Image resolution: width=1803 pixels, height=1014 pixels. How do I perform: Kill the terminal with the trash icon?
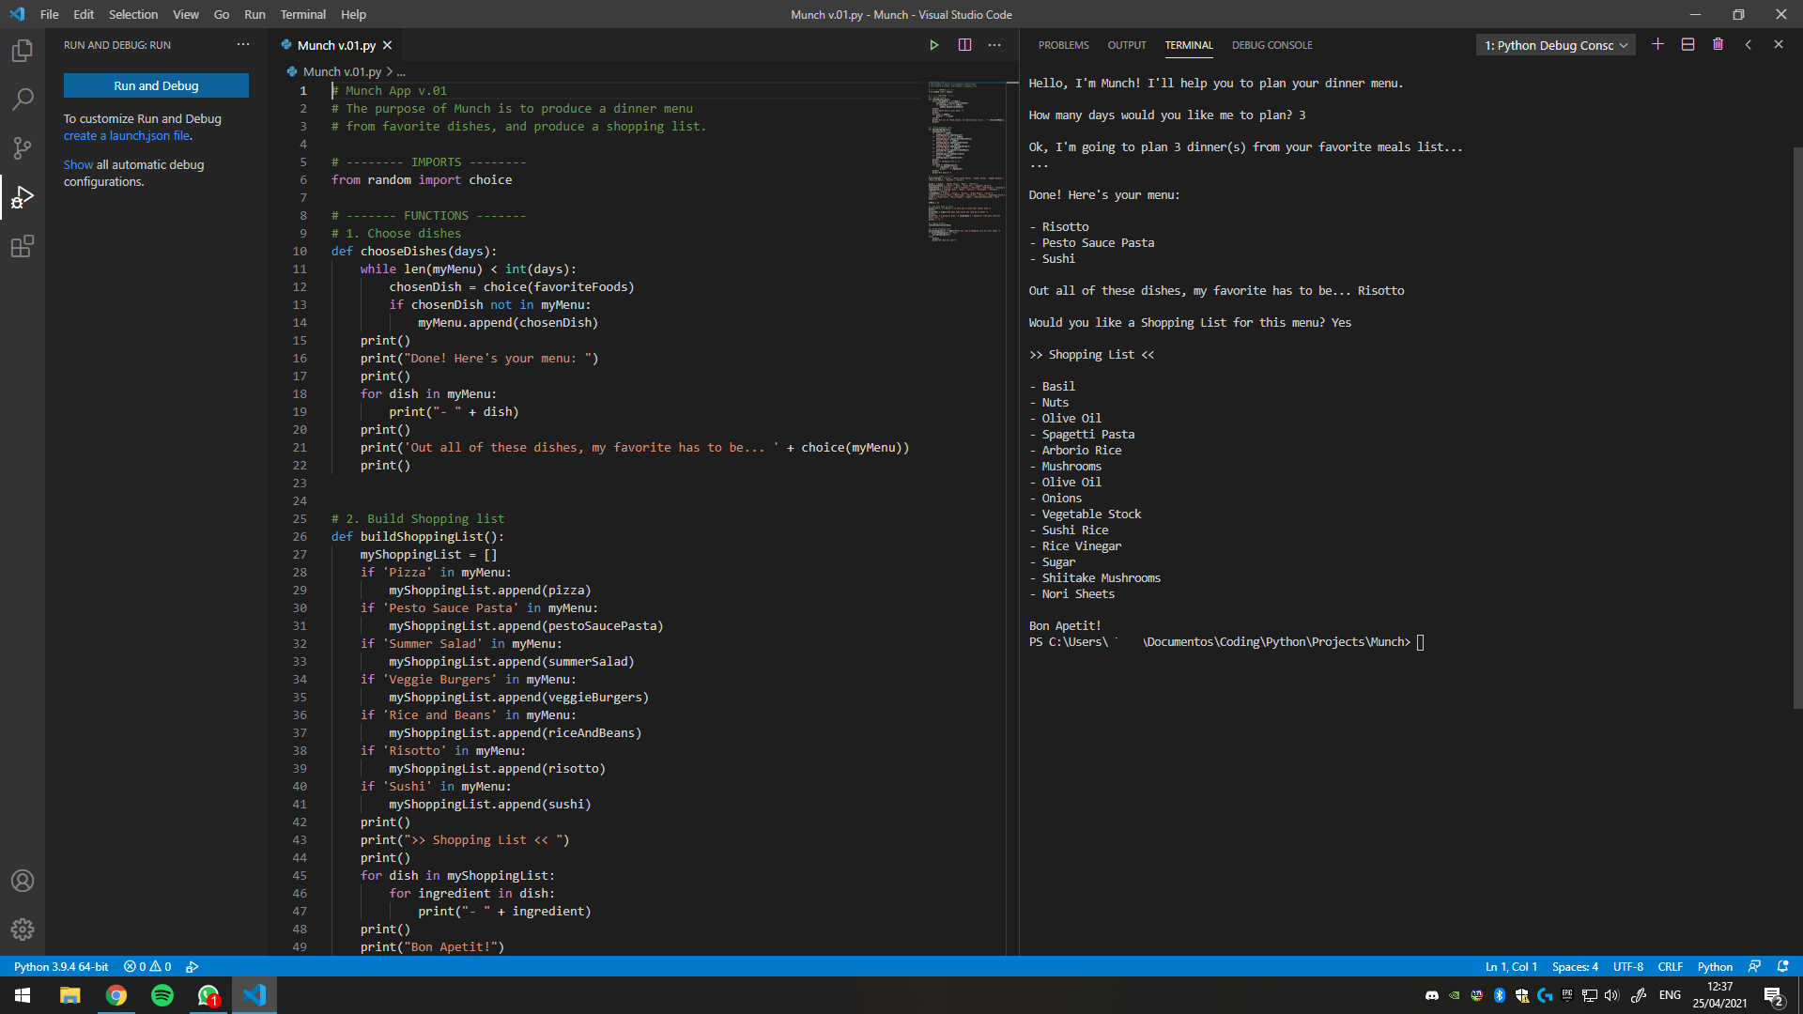tap(1718, 45)
